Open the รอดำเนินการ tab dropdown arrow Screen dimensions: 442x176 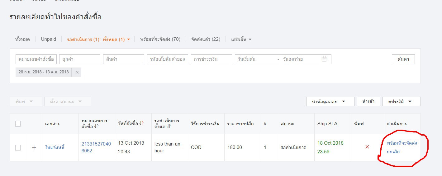[128, 39]
